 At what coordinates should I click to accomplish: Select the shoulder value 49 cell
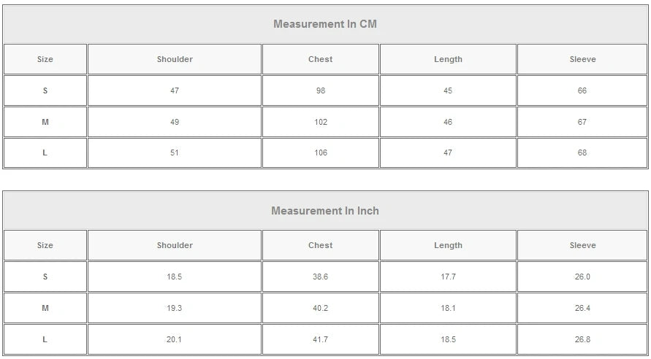(x=175, y=122)
